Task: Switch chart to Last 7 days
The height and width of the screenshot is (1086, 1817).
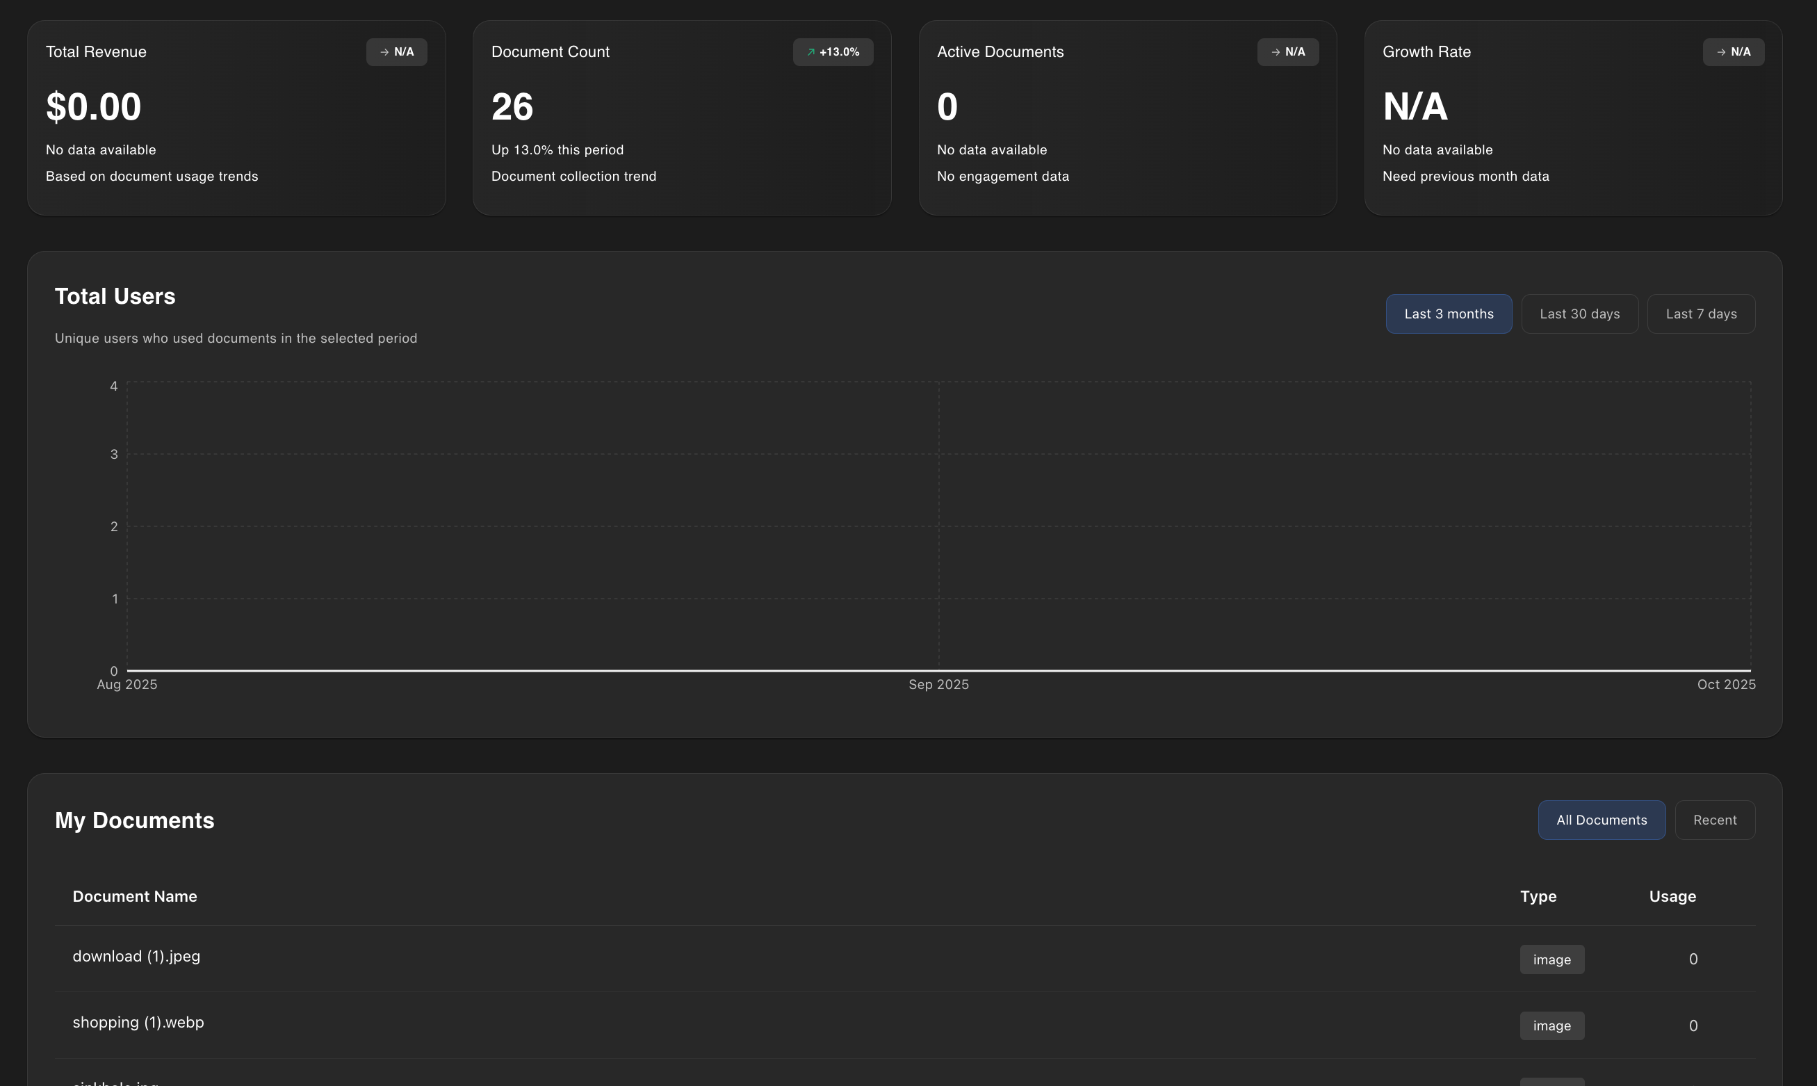Action: (1701, 314)
